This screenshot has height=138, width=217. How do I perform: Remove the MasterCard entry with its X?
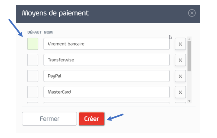click(180, 92)
